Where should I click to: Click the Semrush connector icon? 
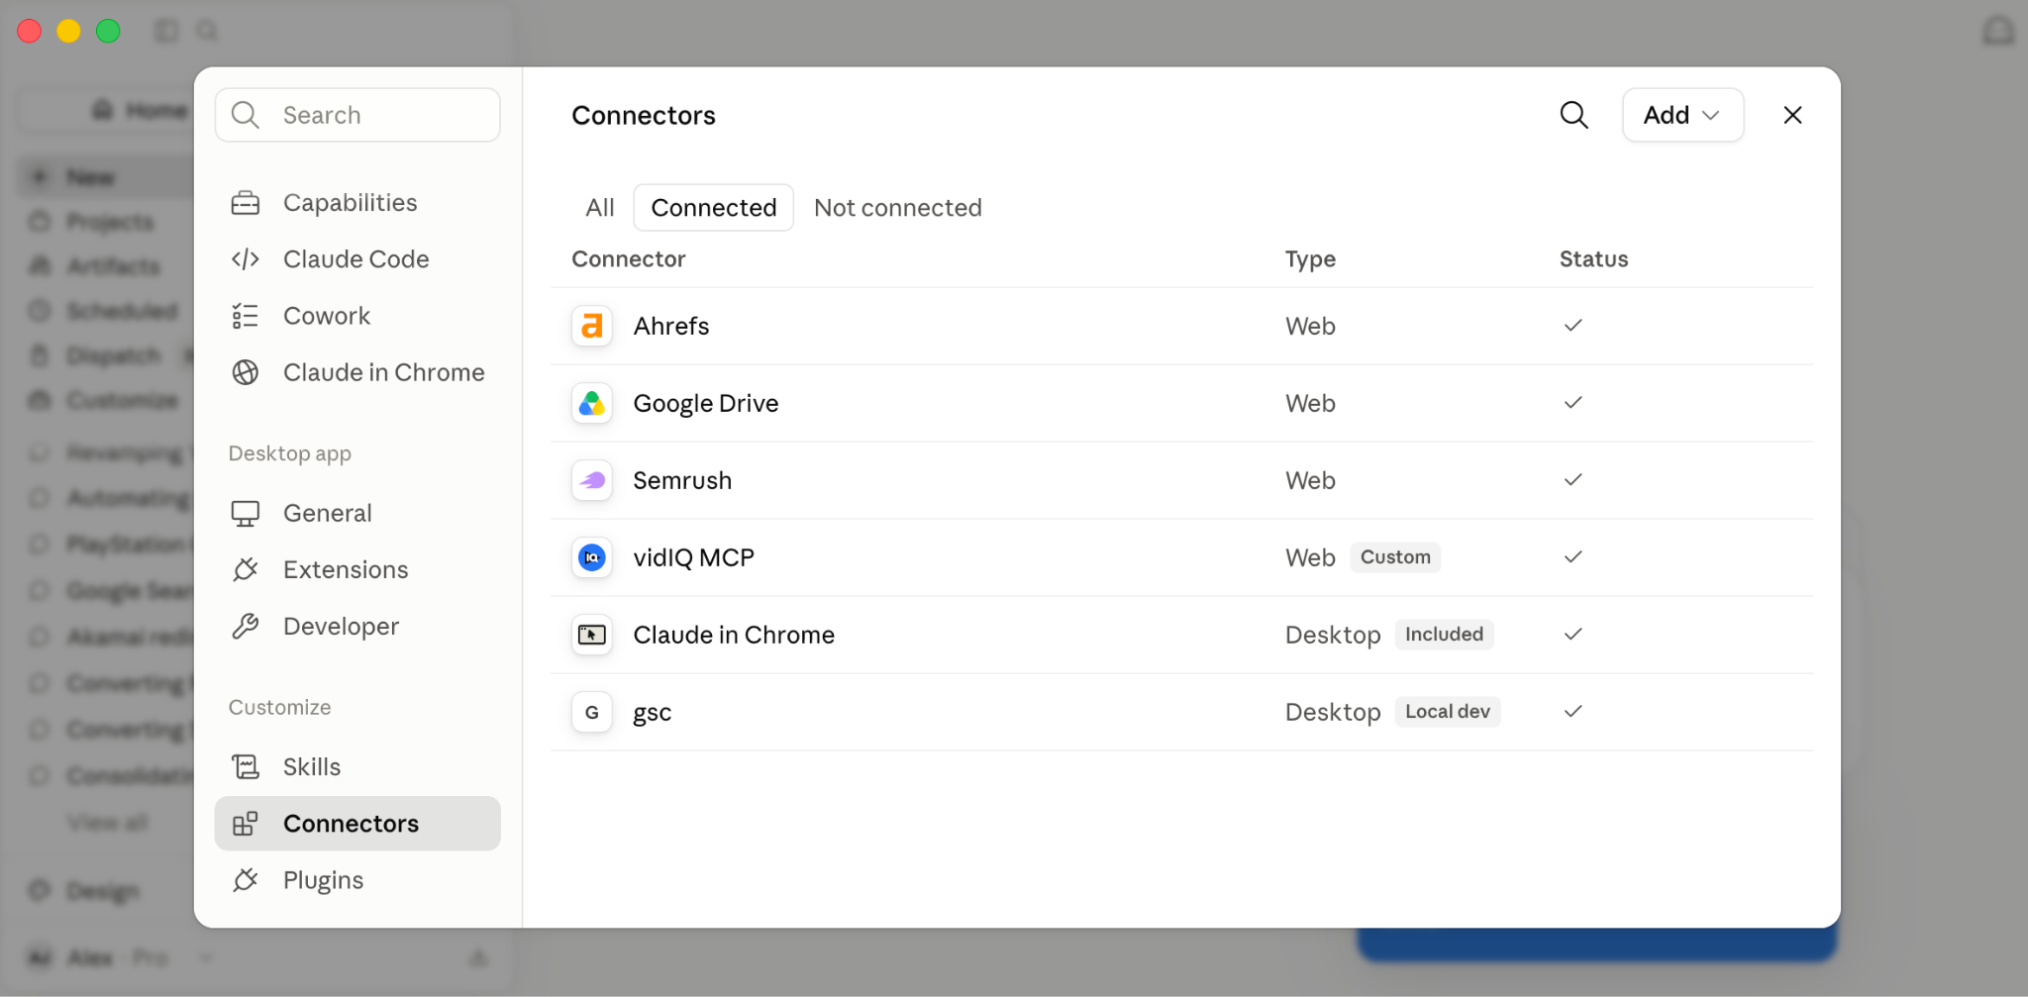[592, 480]
